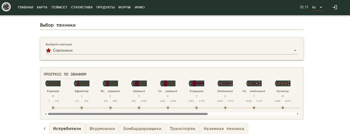The height and width of the screenshot is (134, 350).
Task: Click progress dot under Ст. лейтенант
Action: [x=254, y=108]
